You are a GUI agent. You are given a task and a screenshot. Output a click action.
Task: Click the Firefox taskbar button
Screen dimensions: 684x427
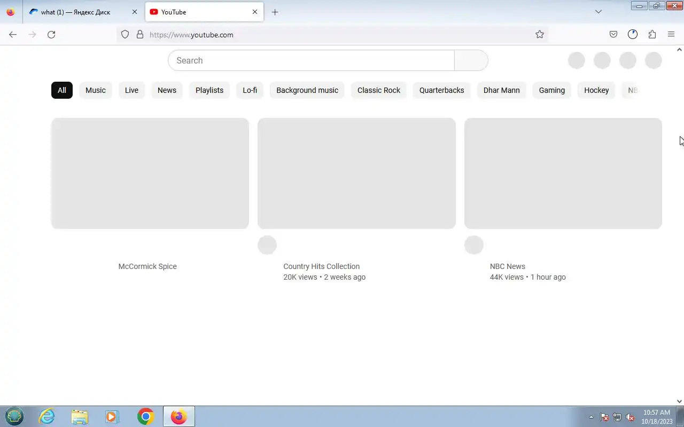point(179,416)
